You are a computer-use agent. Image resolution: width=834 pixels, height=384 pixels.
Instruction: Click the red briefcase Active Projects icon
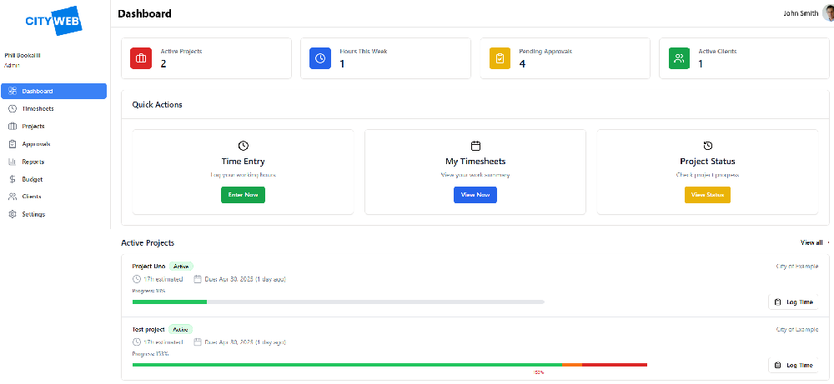click(141, 58)
